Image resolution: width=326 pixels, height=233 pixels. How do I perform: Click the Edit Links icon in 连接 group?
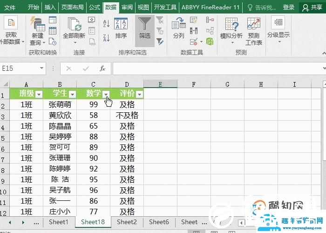(92, 42)
